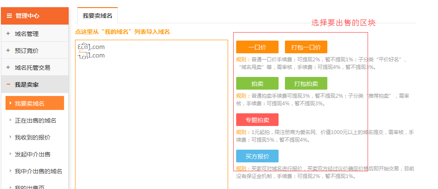Open 发起中介出售 menu item

tap(33, 154)
